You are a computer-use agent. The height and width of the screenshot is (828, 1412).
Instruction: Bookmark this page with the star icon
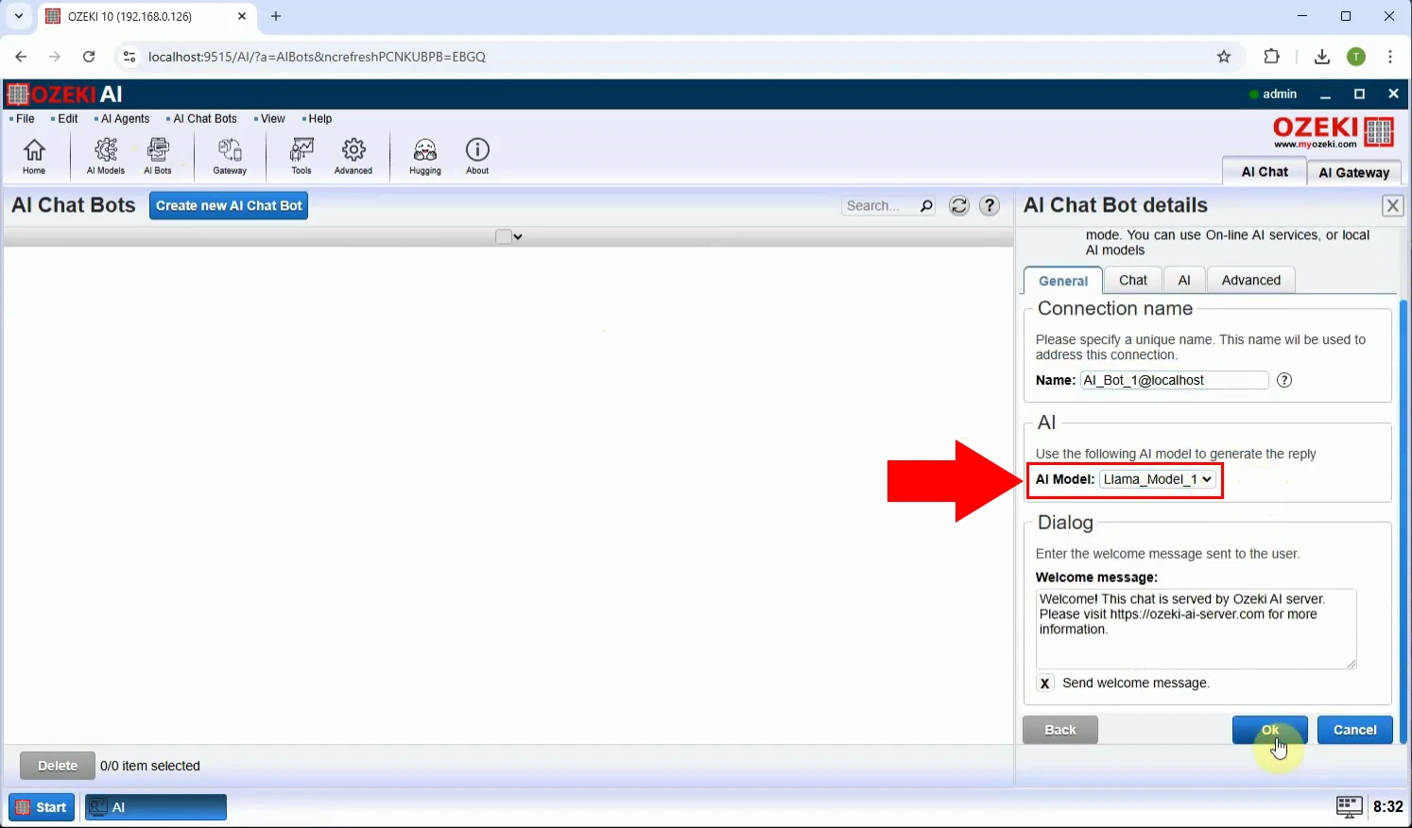pos(1224,57)
